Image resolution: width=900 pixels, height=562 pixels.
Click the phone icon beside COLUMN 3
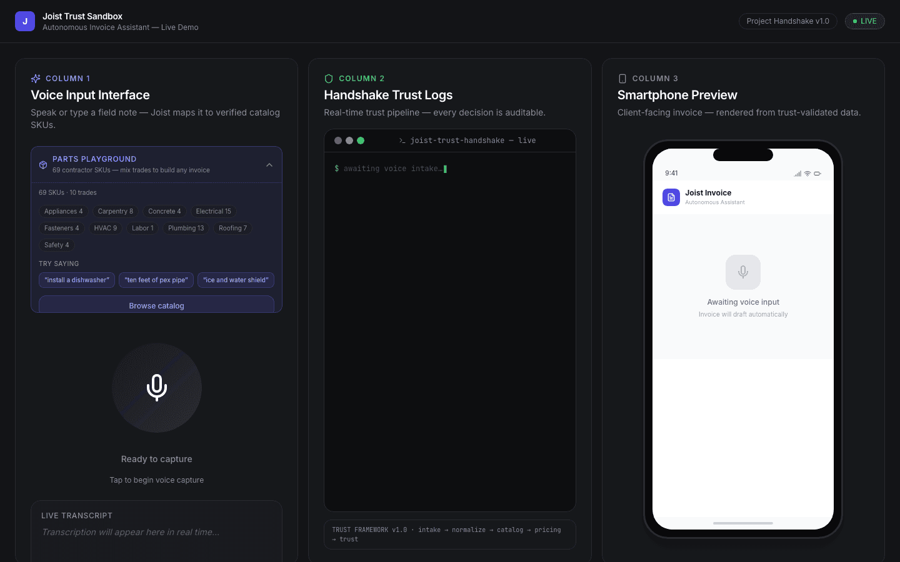[622, 79]
